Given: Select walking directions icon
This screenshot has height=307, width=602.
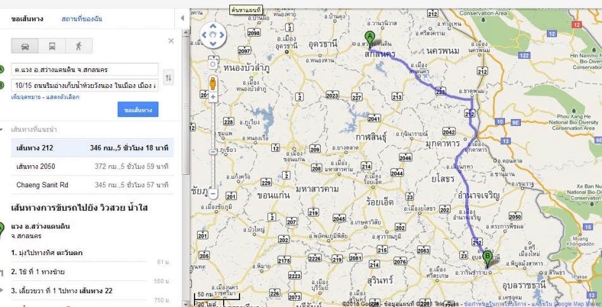Looking at the screenshot, I should [79, 46].
